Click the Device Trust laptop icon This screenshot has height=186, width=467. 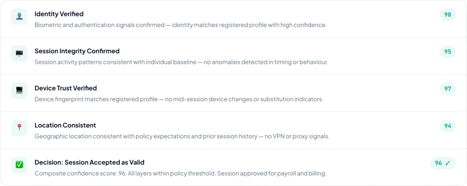point(19,91)
